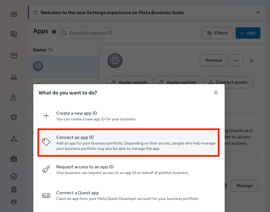Open the clipboard sidebar icon
The image size is (270, 212).
(14, 189)
